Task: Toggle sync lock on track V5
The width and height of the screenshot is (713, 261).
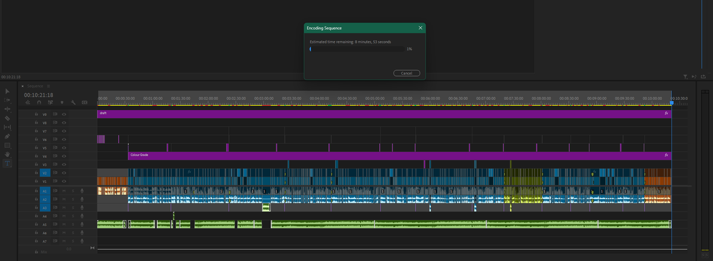Action: click(55, 148)
